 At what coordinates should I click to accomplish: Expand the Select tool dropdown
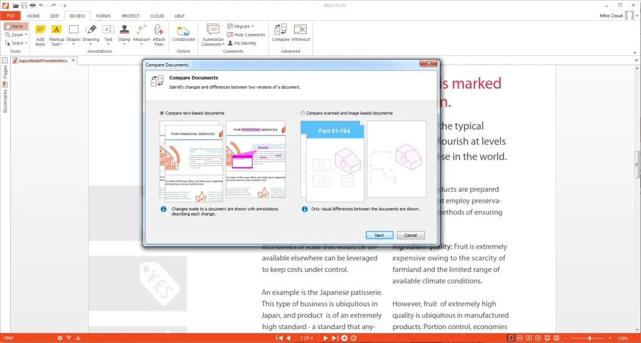coord(26,43)
